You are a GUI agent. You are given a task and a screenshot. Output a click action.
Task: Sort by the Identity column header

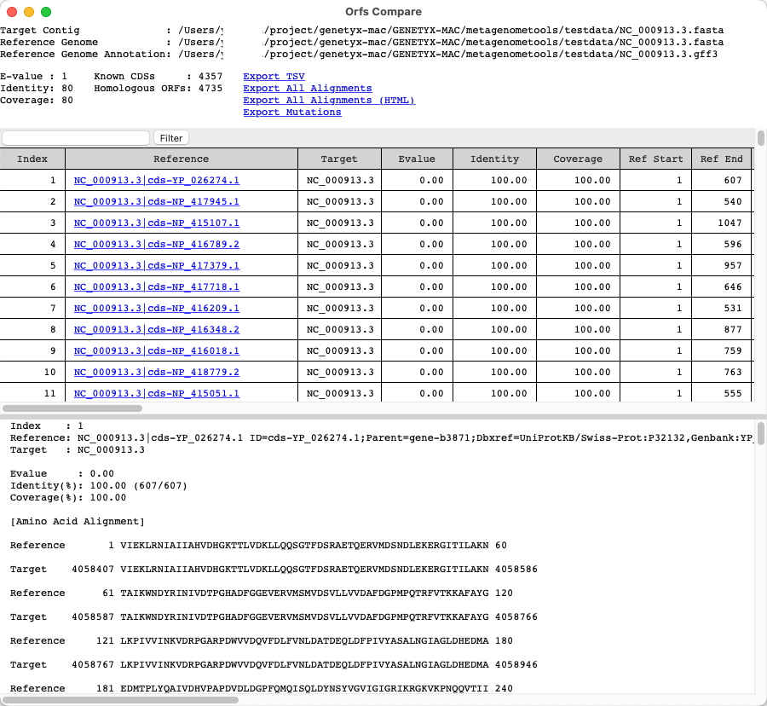[x=494, y=159]
